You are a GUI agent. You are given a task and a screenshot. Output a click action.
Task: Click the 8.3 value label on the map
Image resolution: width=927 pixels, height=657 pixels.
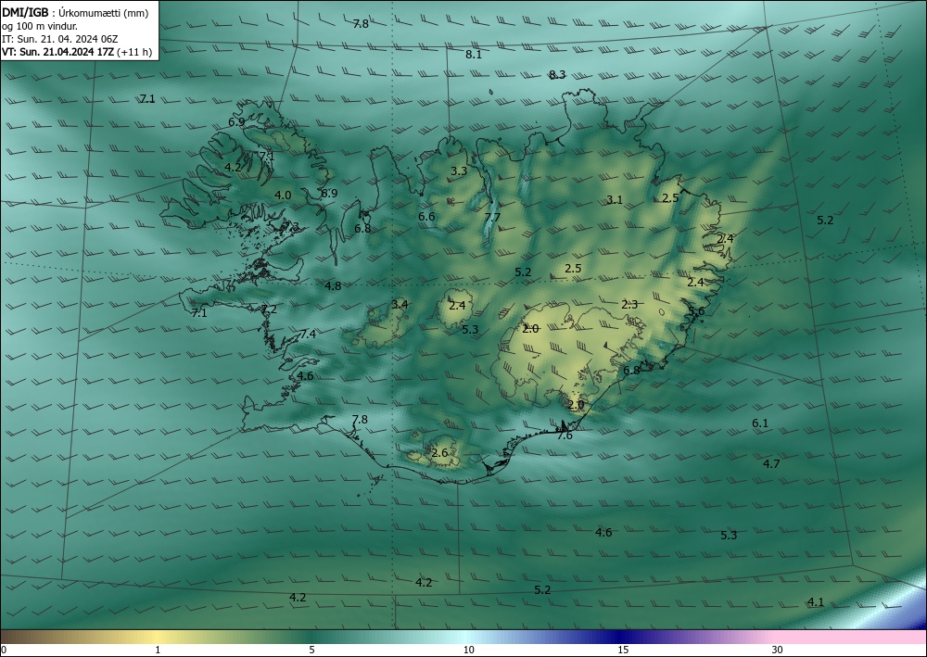[557, 74]
